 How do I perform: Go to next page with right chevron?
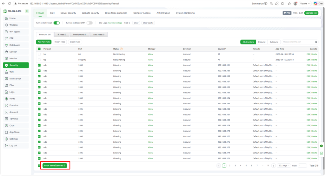(x=274, y=166)
